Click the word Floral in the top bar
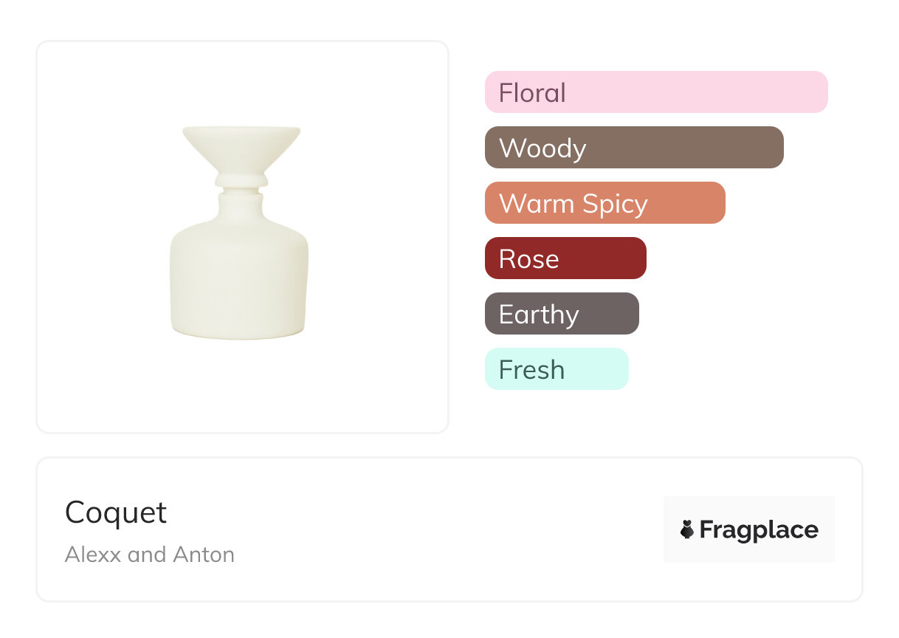The width and height of the screenshot is (899, 638). click(x=532, y=93)
